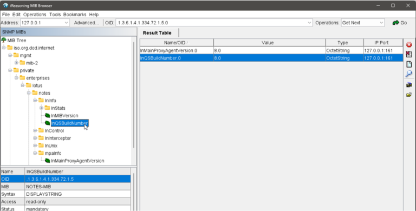Collapse the mgmt tree node
The image size is (416, 211).
click(x=10, y=55)
